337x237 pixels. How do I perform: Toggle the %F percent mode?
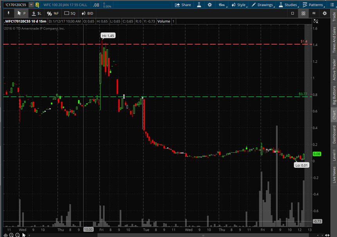pyautogui.click(x=52, y=13)
